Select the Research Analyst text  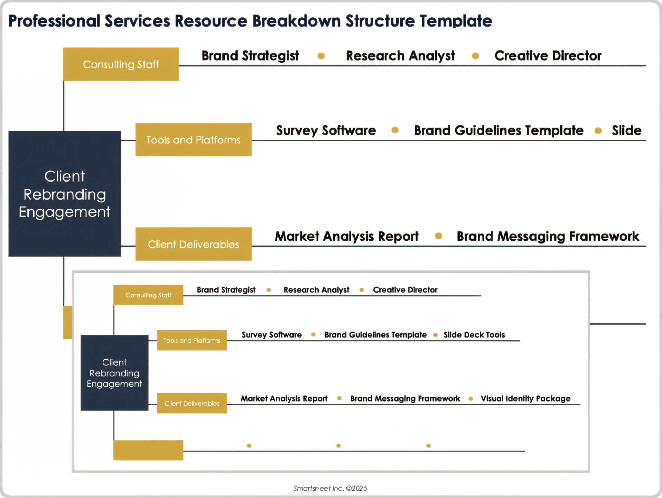[400, 55]
